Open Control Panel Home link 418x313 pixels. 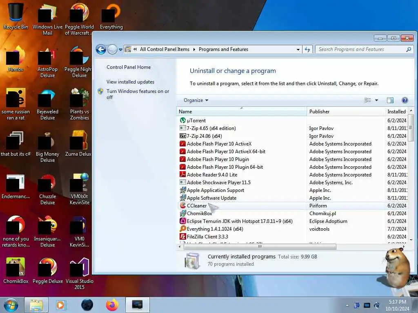(129, 67)
